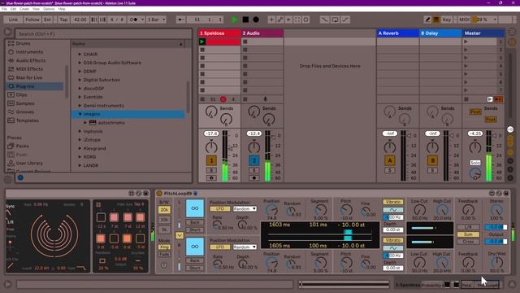This screenshot has width=520, height=293.
Task: Toggle the PitchLoop89 device activator
Action: point(159,194)
